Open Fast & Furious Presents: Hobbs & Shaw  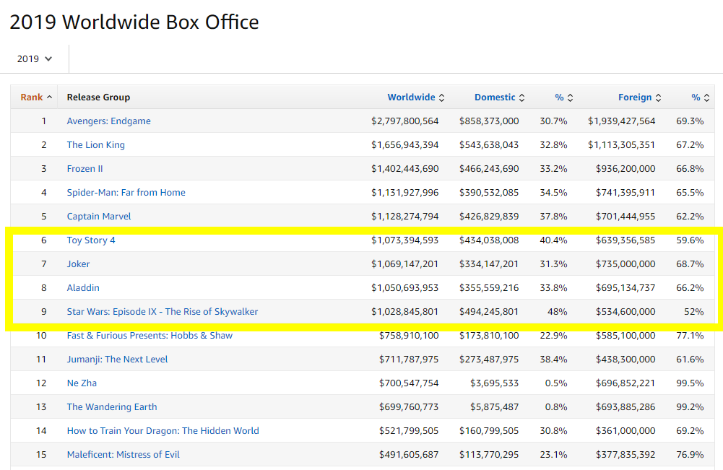[150, 336]
